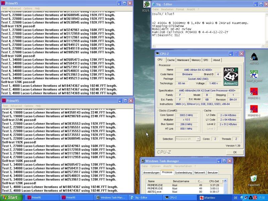Select ABITEQ.exe process row
Image resolution: width=268 pixels, height=201 pixels.
[185, 192]
